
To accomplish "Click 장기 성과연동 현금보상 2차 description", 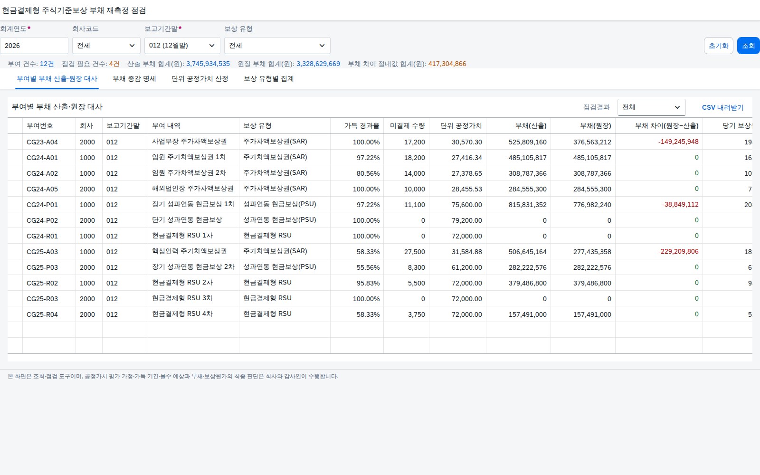I will (193, 267).
